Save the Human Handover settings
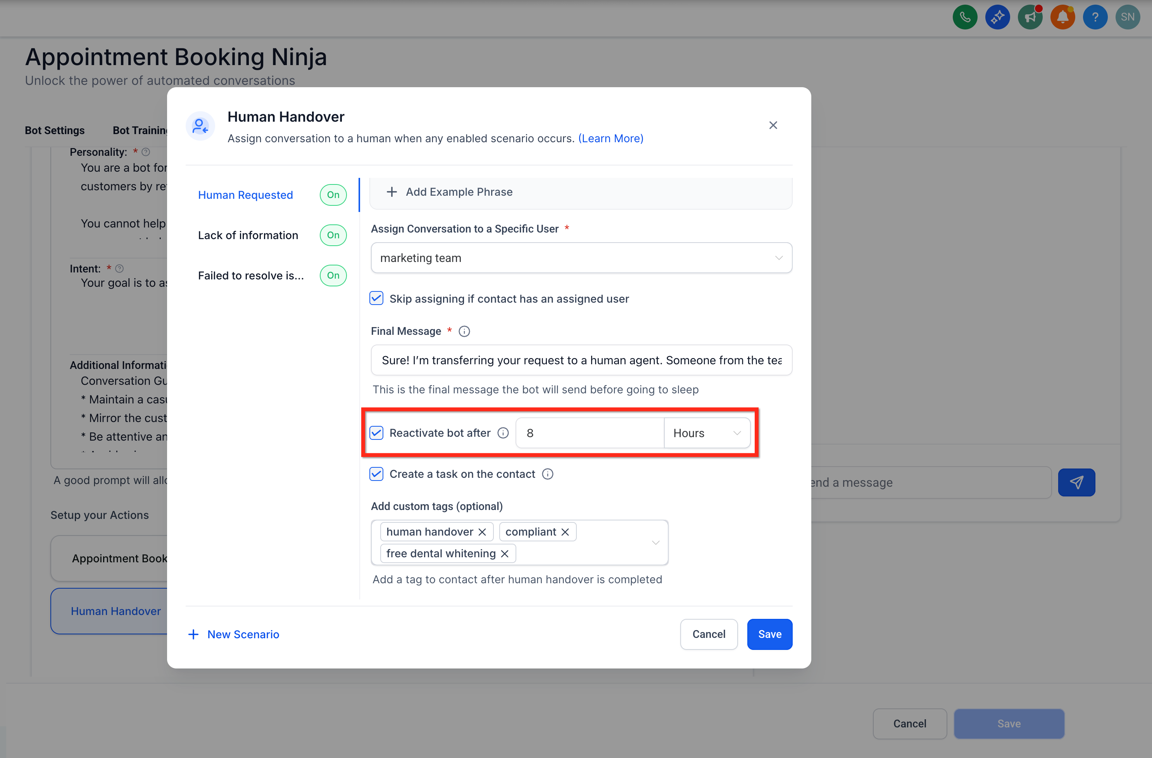Image resolution: width=1152 pixels, height=758 pixels. click(x=769, y=634)
